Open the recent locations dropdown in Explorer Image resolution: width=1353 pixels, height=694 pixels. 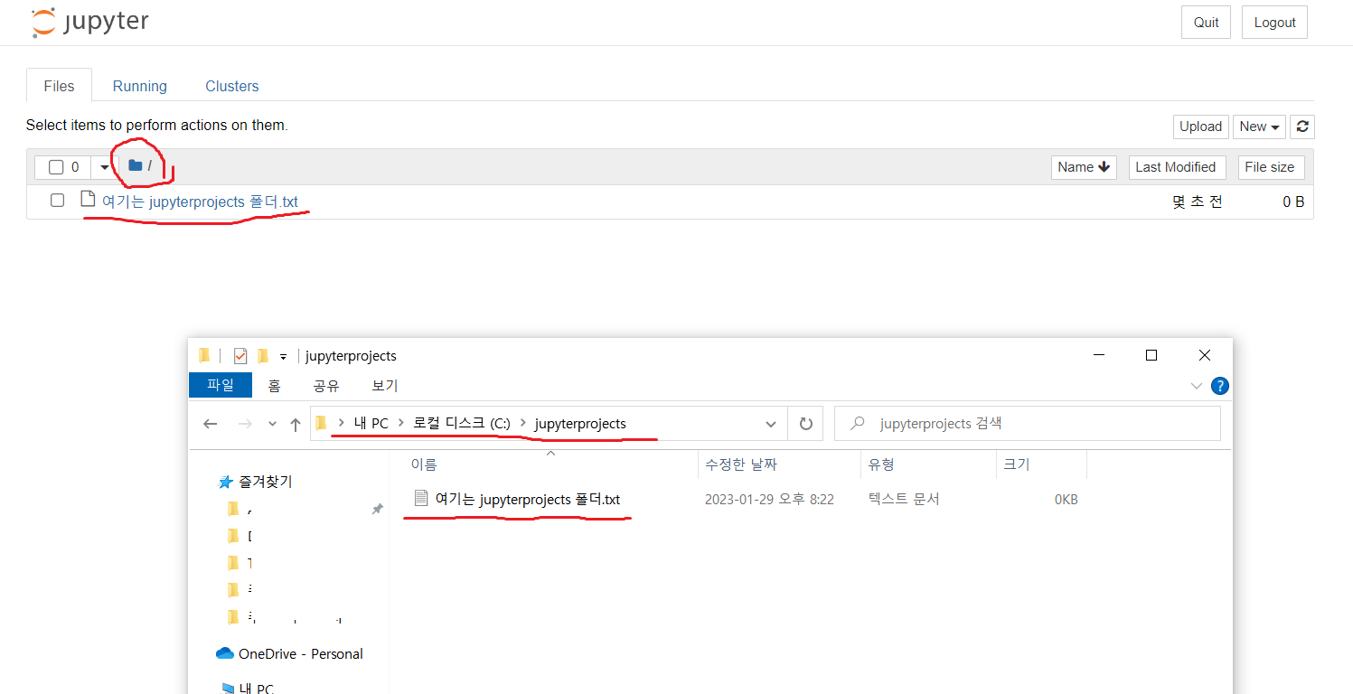point(272,425)
